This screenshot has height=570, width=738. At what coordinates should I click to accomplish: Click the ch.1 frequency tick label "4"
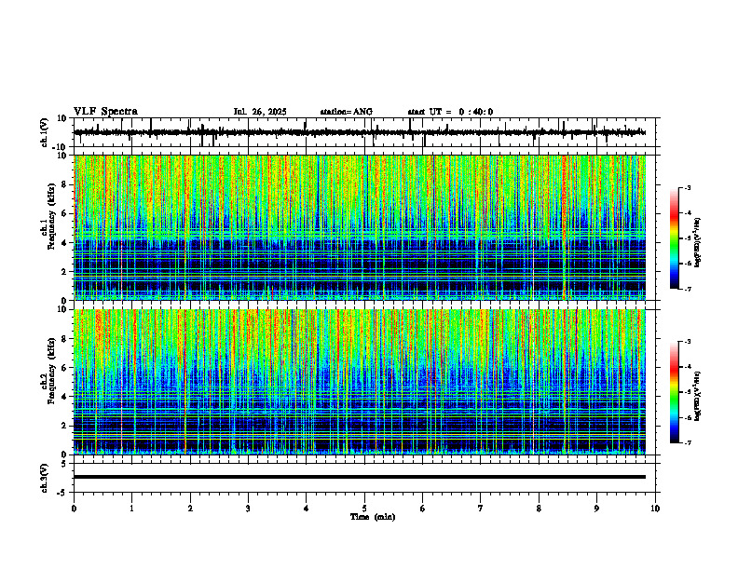[x=64, y=243]
